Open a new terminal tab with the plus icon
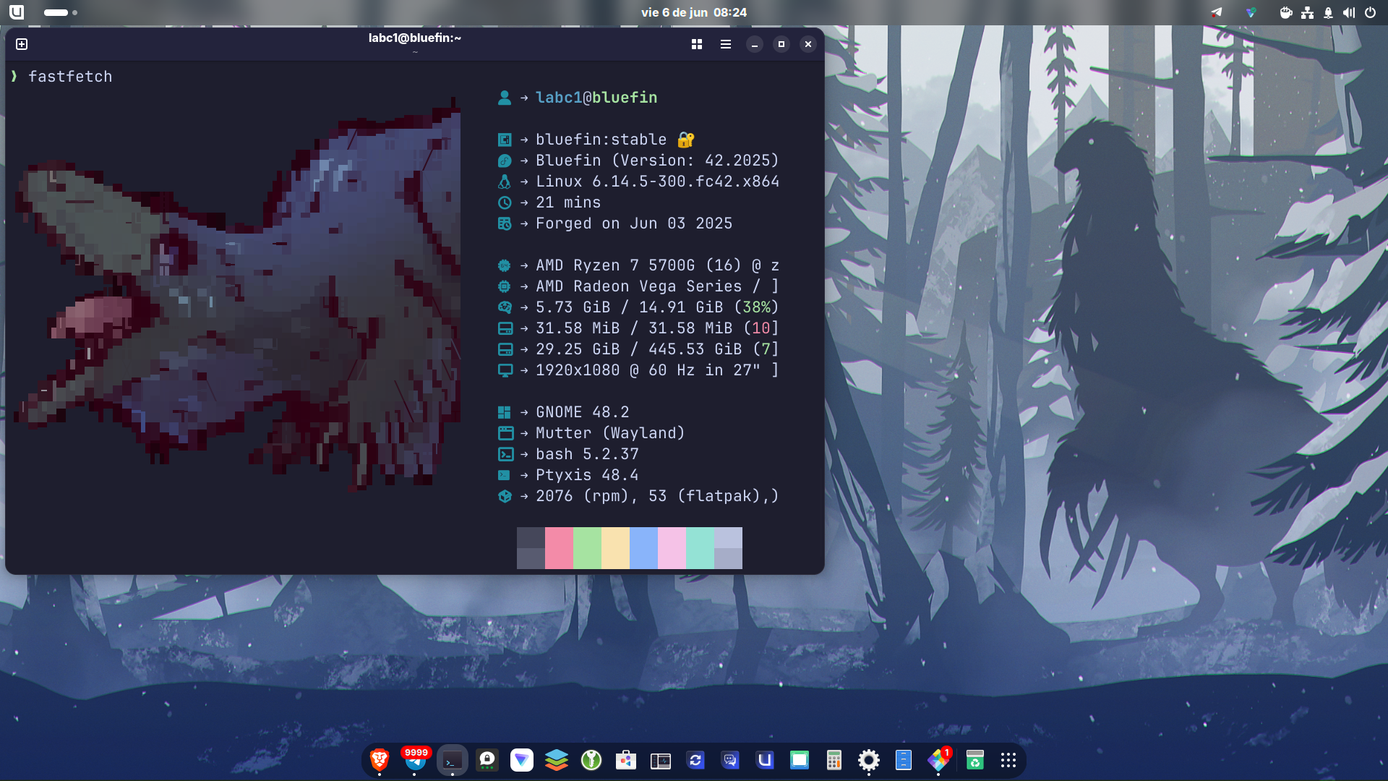The width and height of the screenshot is (1388, 781). [22, 44]
